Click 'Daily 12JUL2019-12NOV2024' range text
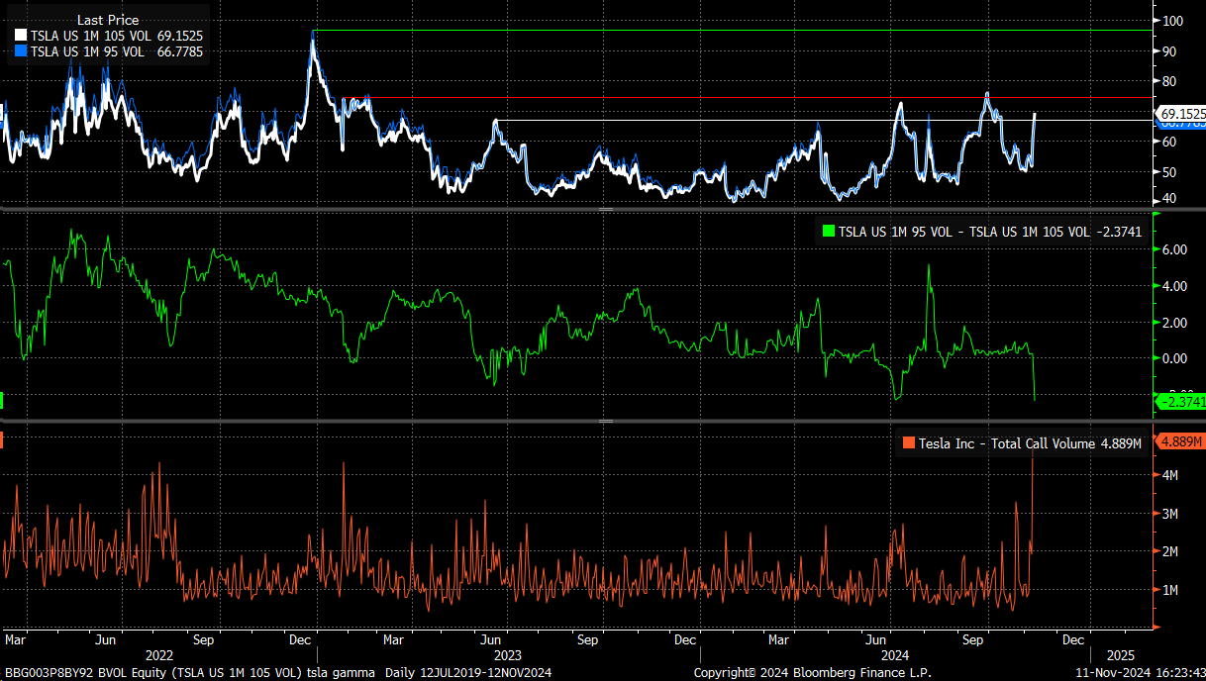 tap(470, 672)
